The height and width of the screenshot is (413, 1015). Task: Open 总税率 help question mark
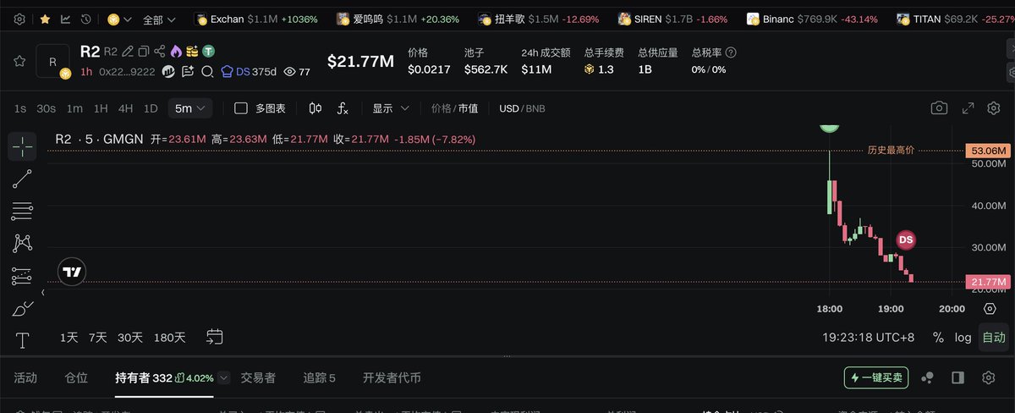pyautogui.click(x=731, y=52)
